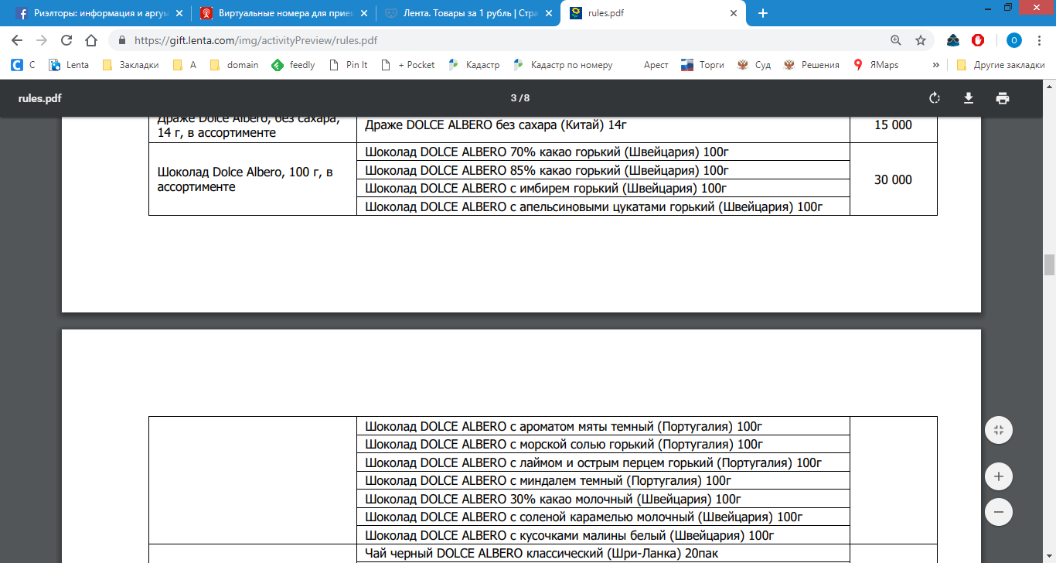This screenshot has height=563, width=1056.
Task: Click the 'с имбирем горький' chocolate row
Action: point(603,188)
